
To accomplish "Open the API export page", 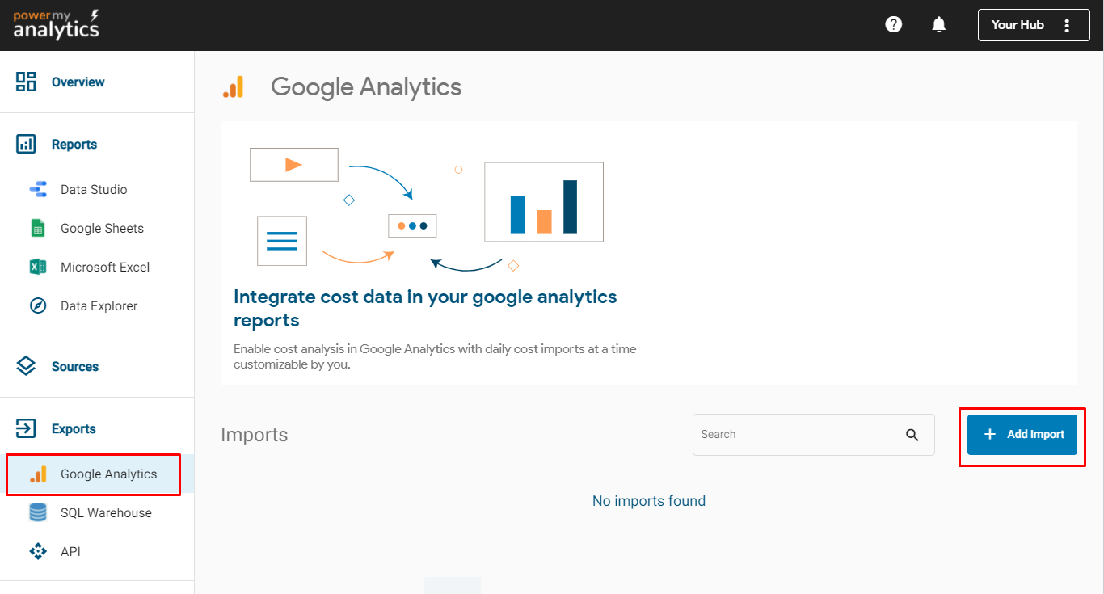I will (x=70, y=552).
